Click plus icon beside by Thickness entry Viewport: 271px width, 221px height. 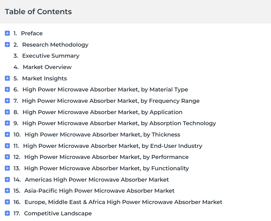7,134
